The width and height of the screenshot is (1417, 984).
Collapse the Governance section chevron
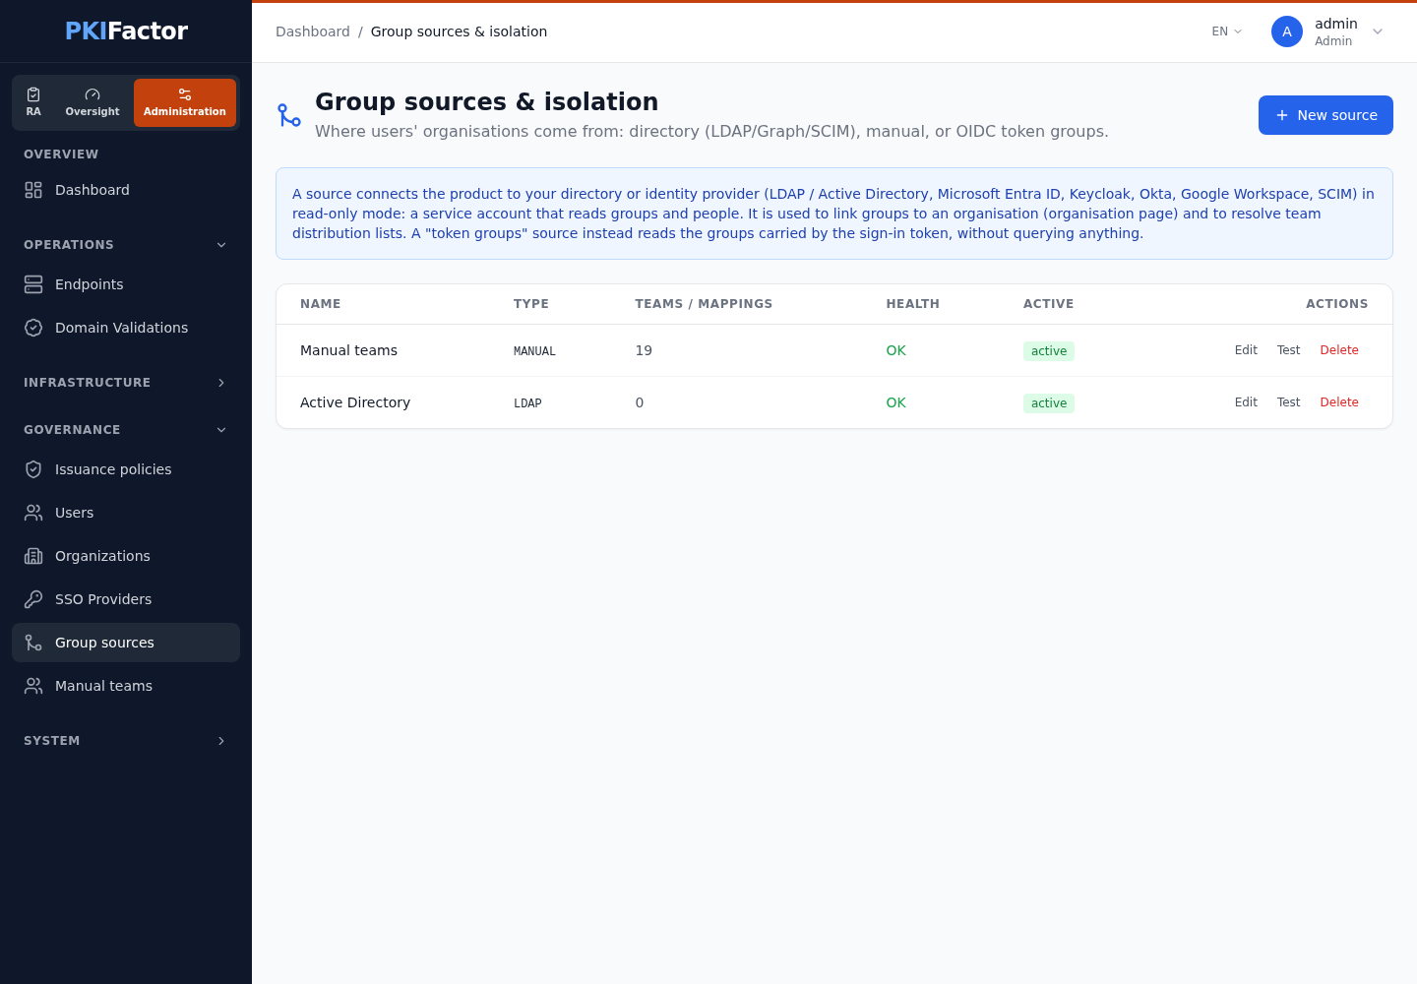click(x=221, y=430)
